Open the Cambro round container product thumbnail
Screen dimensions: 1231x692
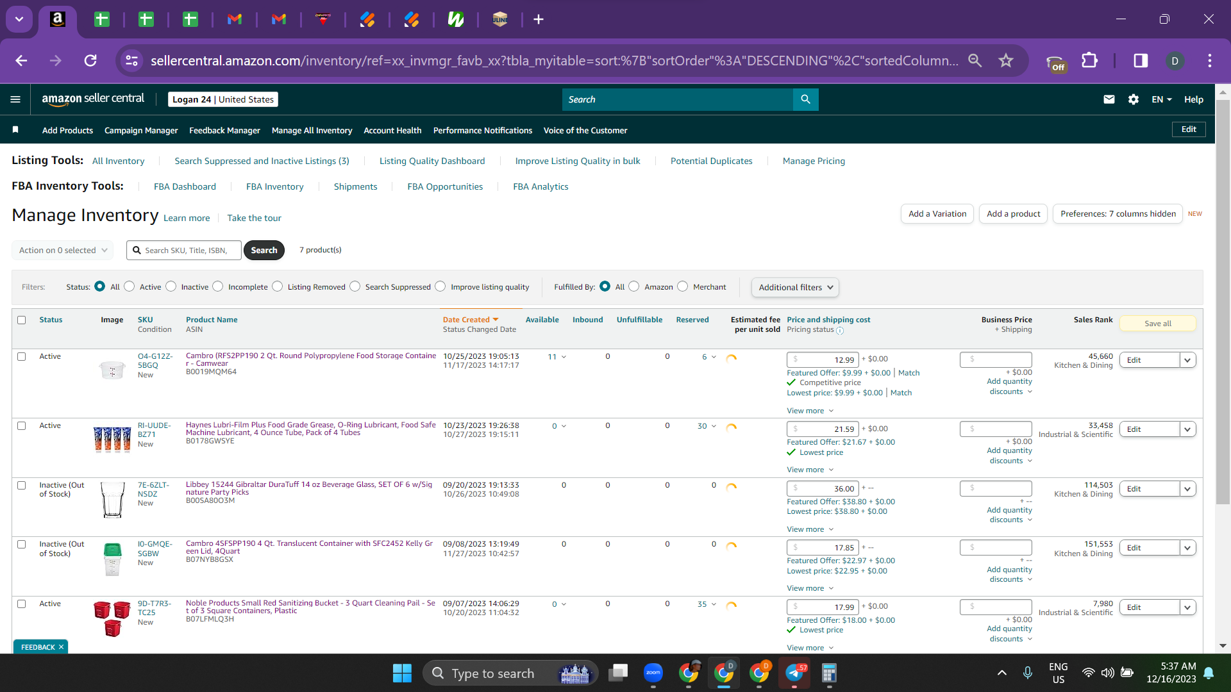[112, 368]
